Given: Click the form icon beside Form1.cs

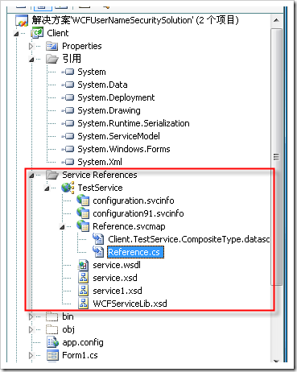Looking at the screenshot, I should [52, 355].
